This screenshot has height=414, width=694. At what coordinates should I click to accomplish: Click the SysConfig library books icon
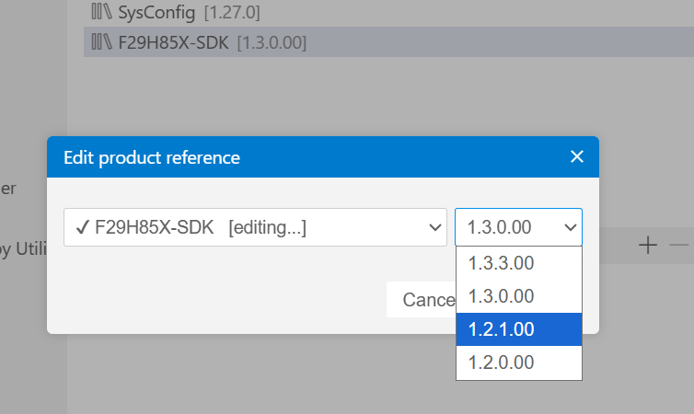click(x=101, y=11)
